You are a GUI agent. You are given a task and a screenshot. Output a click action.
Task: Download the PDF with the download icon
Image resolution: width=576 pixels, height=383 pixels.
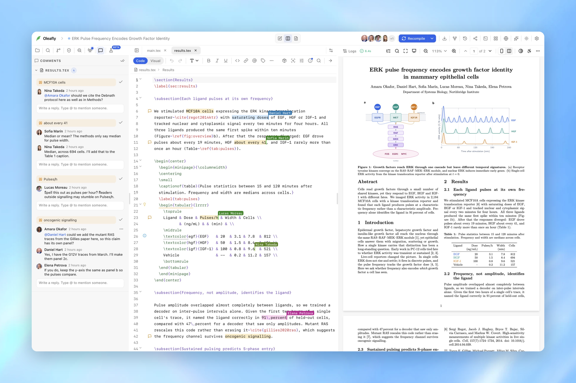pos(444,39)
